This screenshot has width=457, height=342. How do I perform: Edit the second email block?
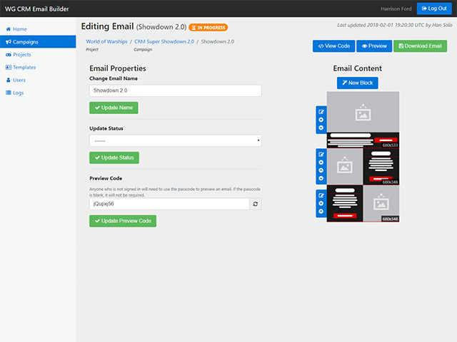click(321, 154)
